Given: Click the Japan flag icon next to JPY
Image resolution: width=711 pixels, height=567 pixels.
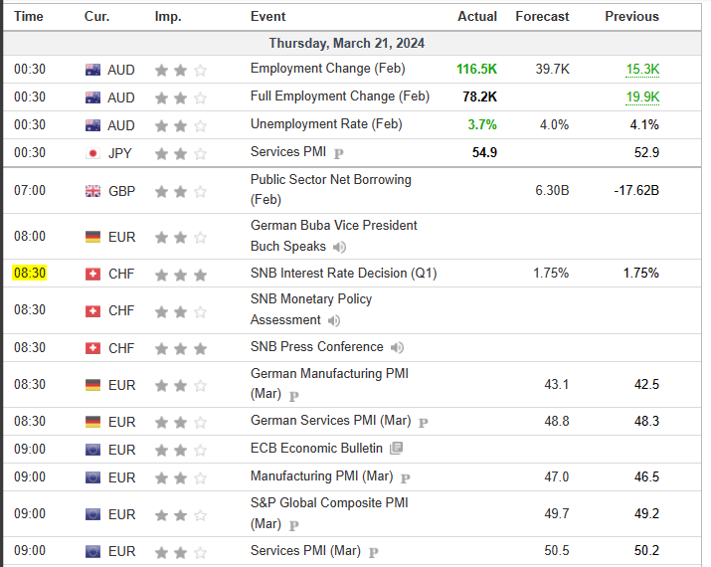Looking at the screenshot, I should pyautogui.click(x=93, y=153).
